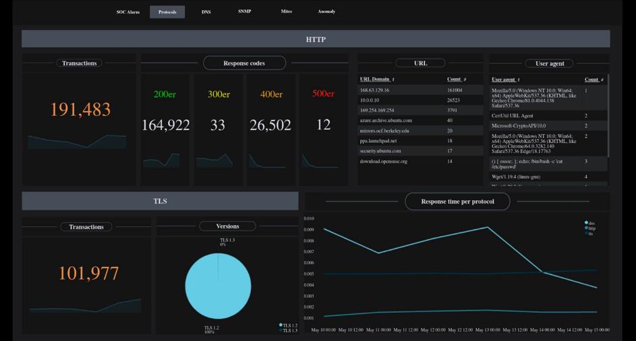636x341 pixels.
Task: Toggle TLS 1.2 in pie chart legend
Action: click(x=289, y=325)
